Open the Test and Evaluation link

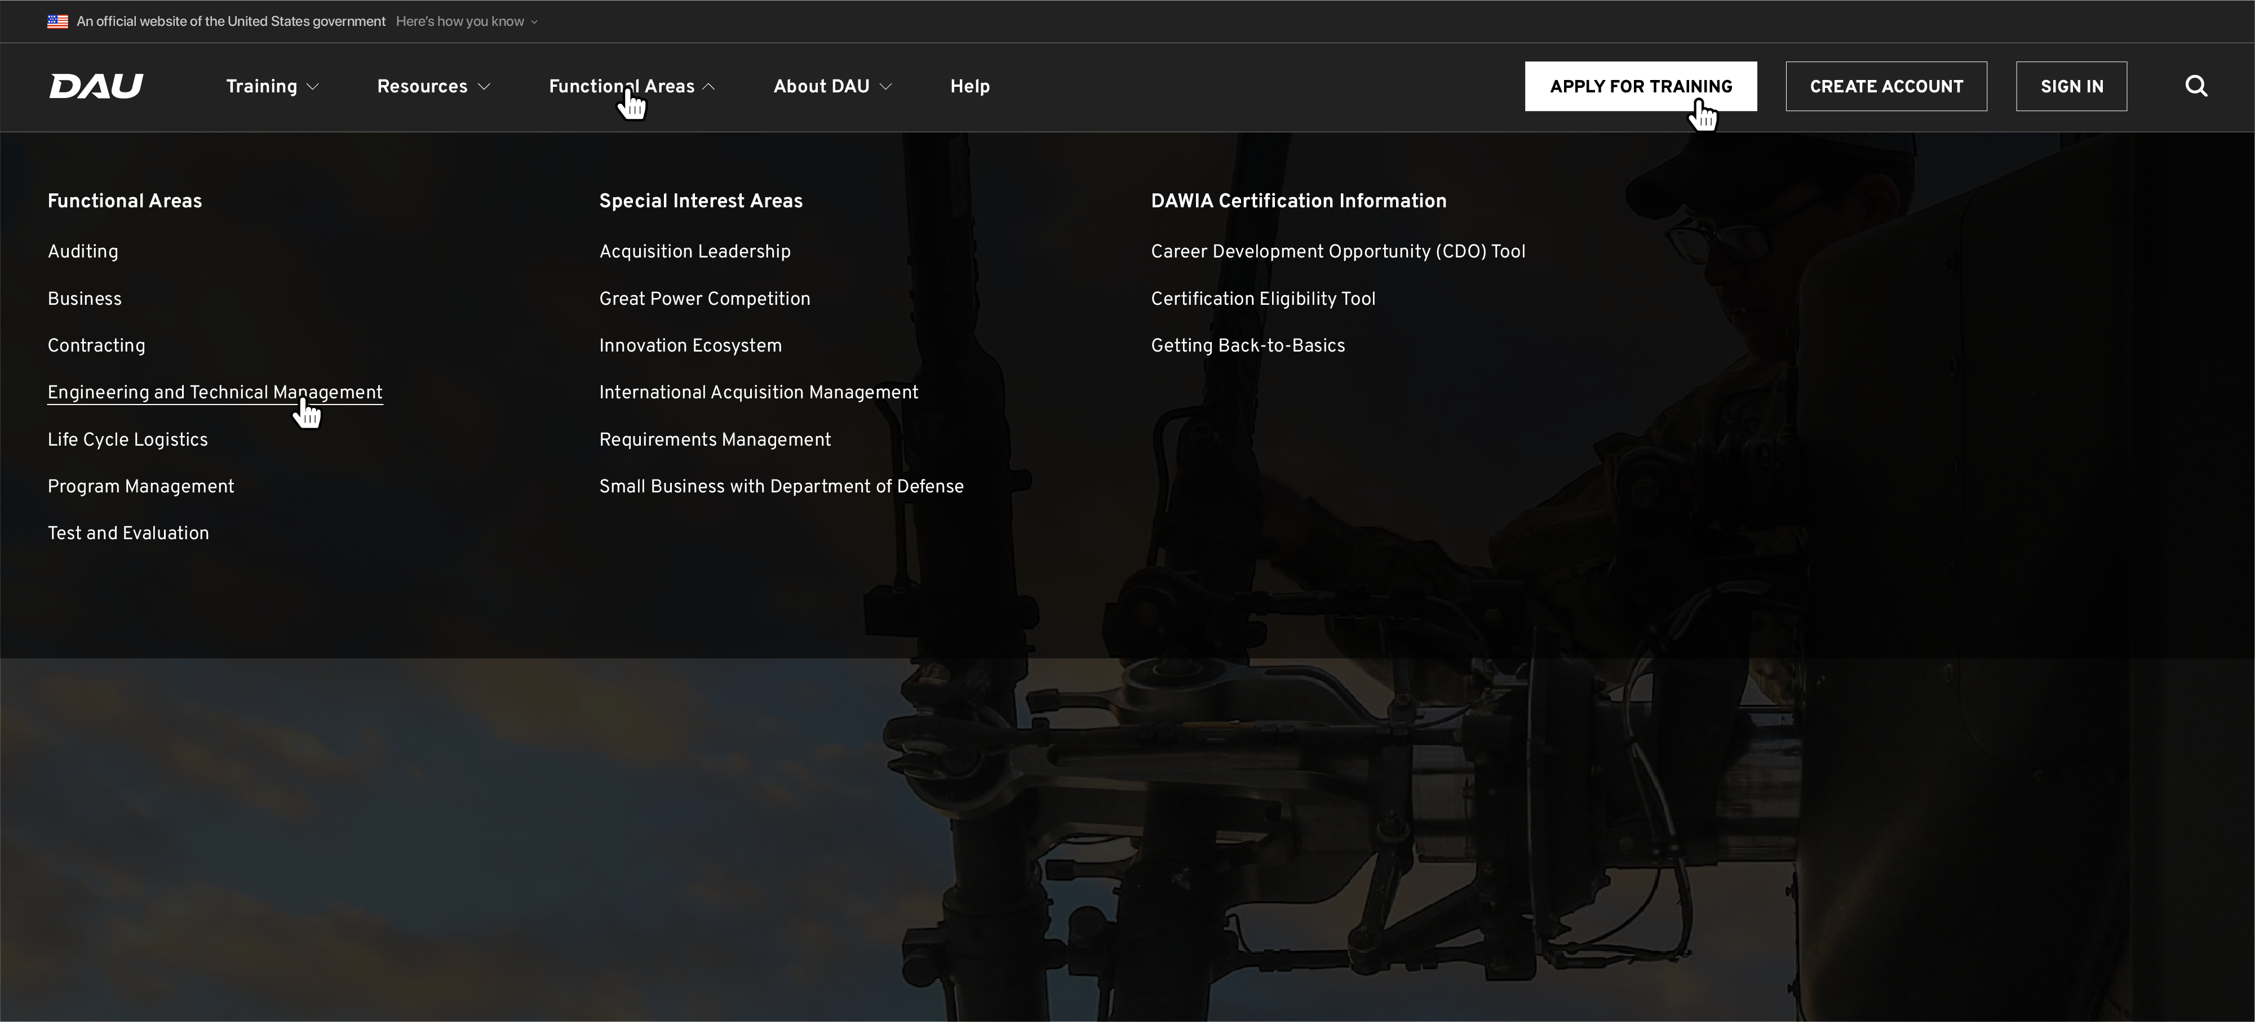pos(129,533)
